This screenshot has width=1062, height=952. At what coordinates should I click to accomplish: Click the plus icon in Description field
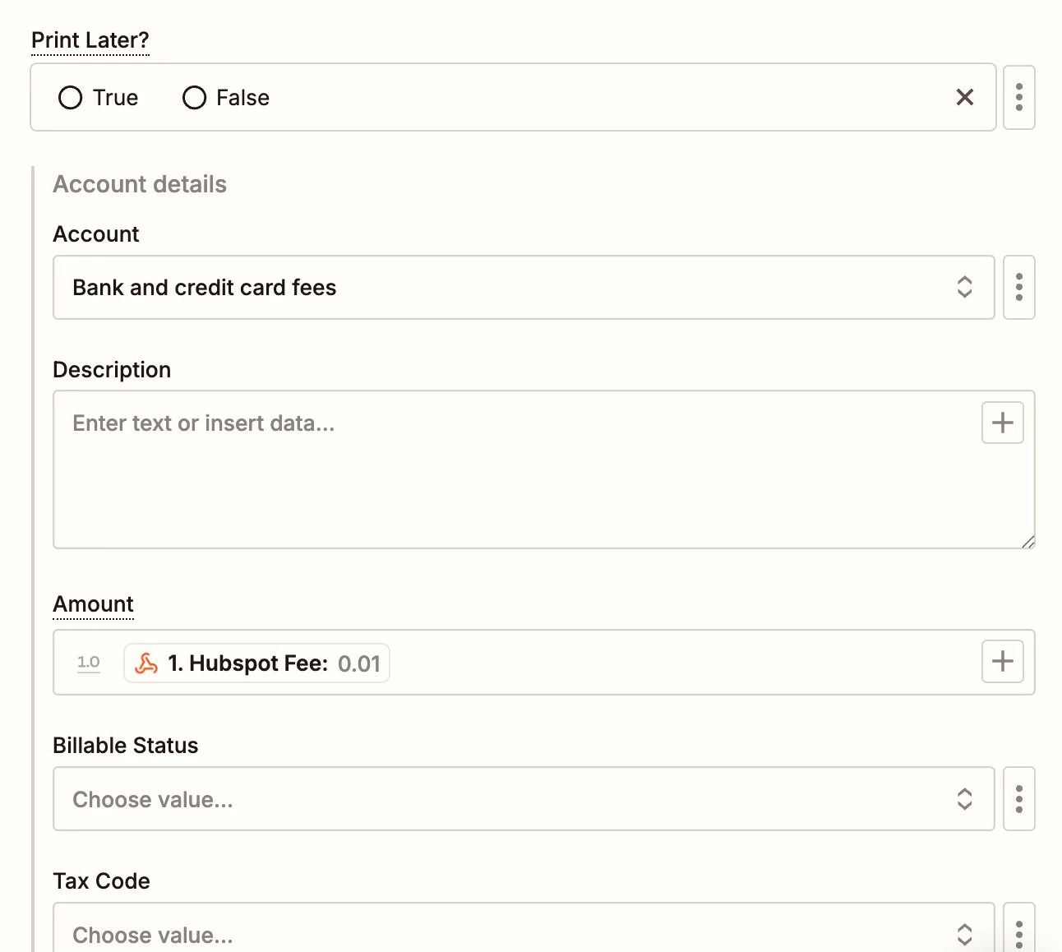tap(1003, 423)
